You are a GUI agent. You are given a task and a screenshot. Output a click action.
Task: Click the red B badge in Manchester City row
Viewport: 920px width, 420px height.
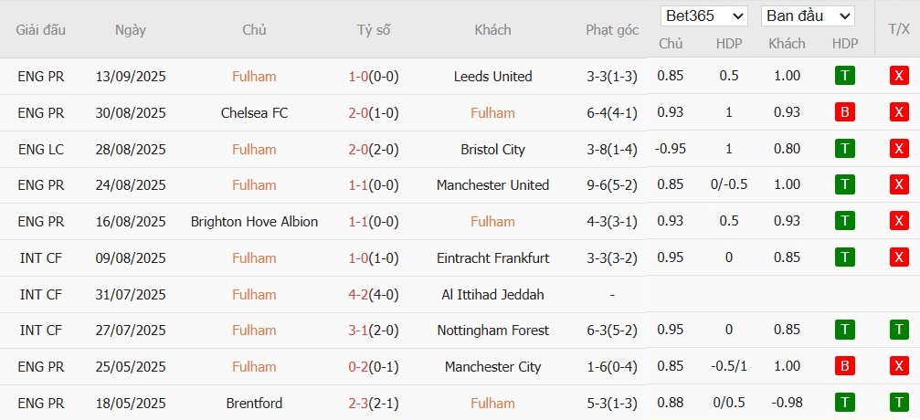[x=844, y=367]
